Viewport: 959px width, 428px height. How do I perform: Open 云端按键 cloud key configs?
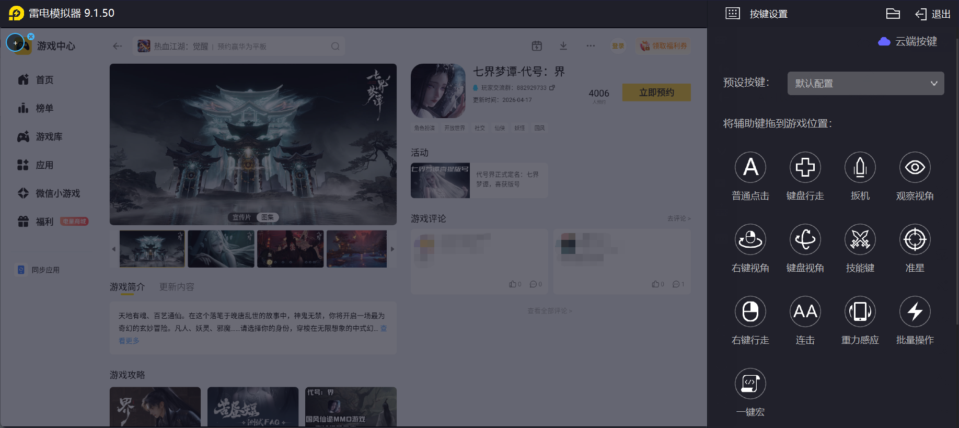[x=908, y=41]
